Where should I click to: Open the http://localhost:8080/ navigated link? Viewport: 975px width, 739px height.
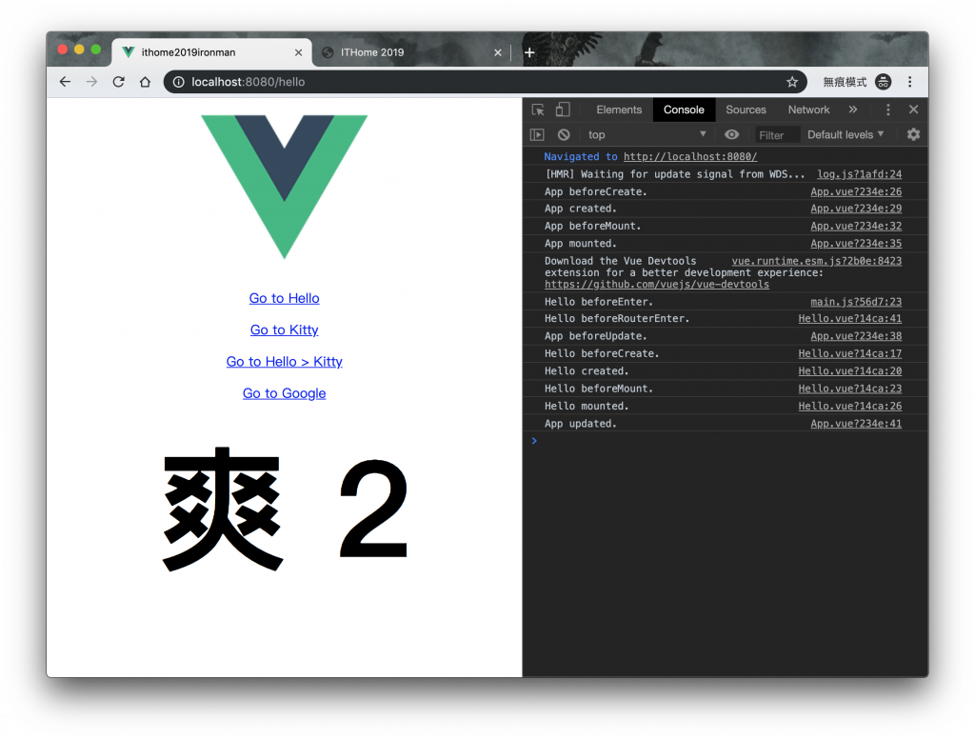point(690,157)
